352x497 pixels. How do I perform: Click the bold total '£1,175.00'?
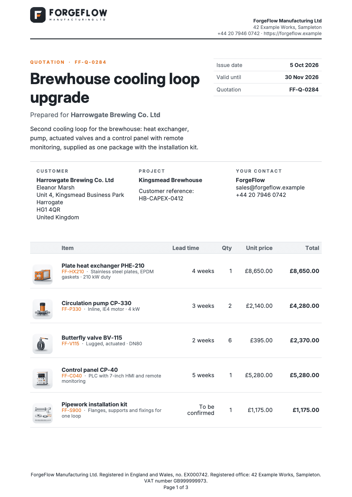point(306,410)
